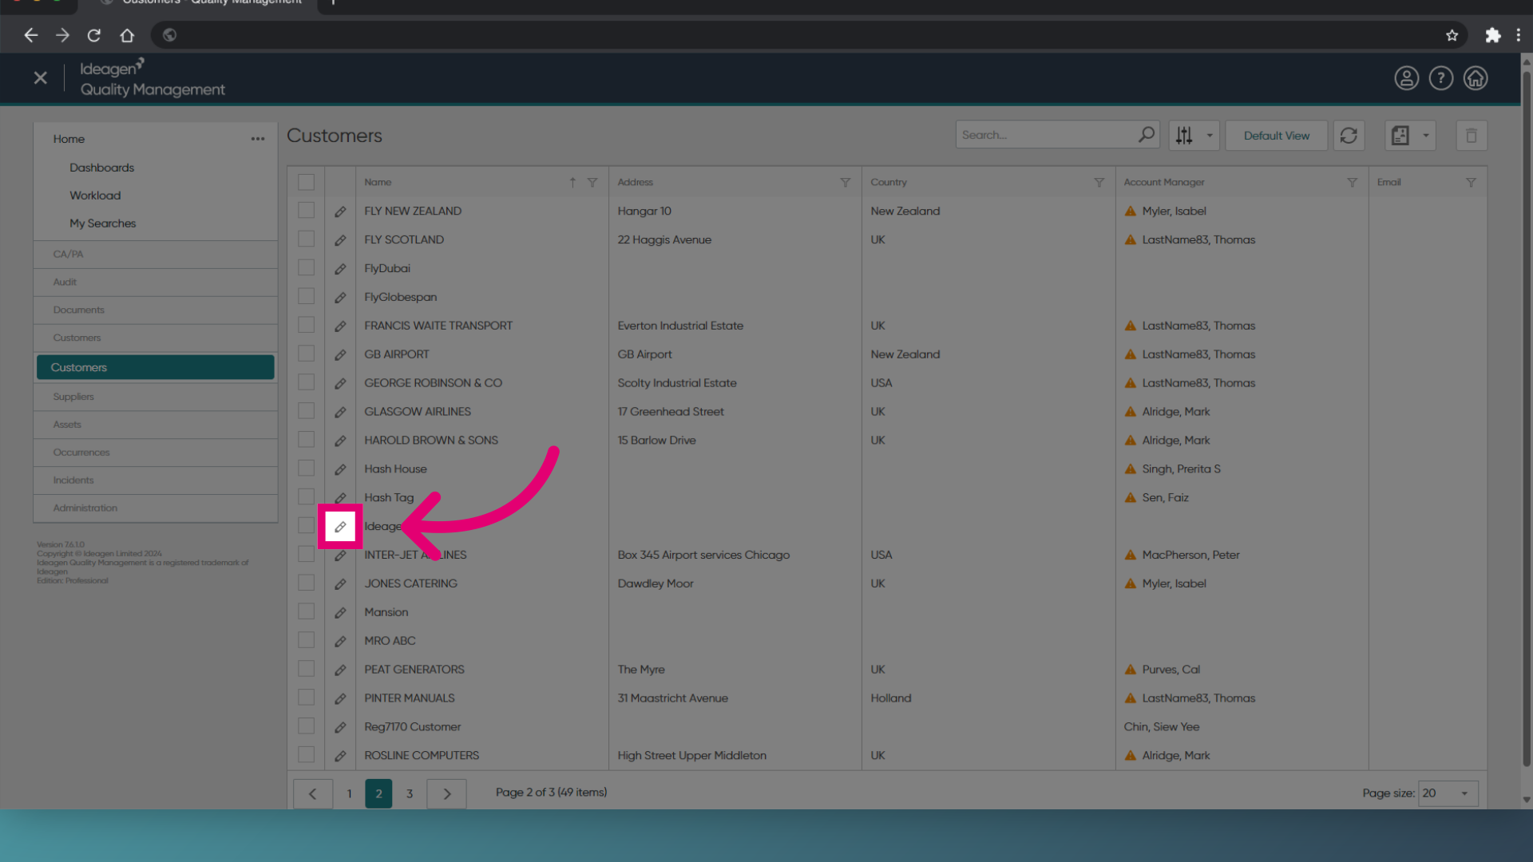Click the Default View button
This screenshot has width=1533, height=862.
[x=1276, y=136]
